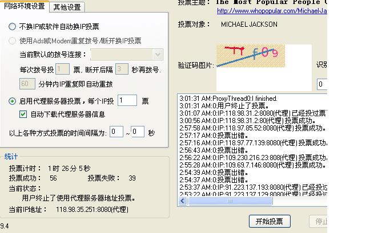Switch to the 网络环境设置 tab
The image size is (390, 233).
tap(25, 7)
